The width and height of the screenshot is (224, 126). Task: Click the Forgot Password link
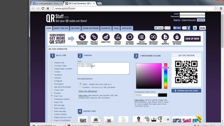click(x=189, y=20)
